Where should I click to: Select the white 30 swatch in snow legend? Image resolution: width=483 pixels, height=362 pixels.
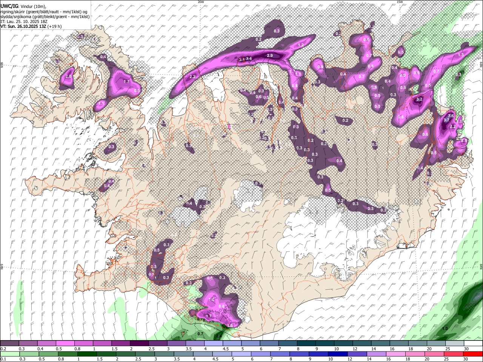(474, 344)
